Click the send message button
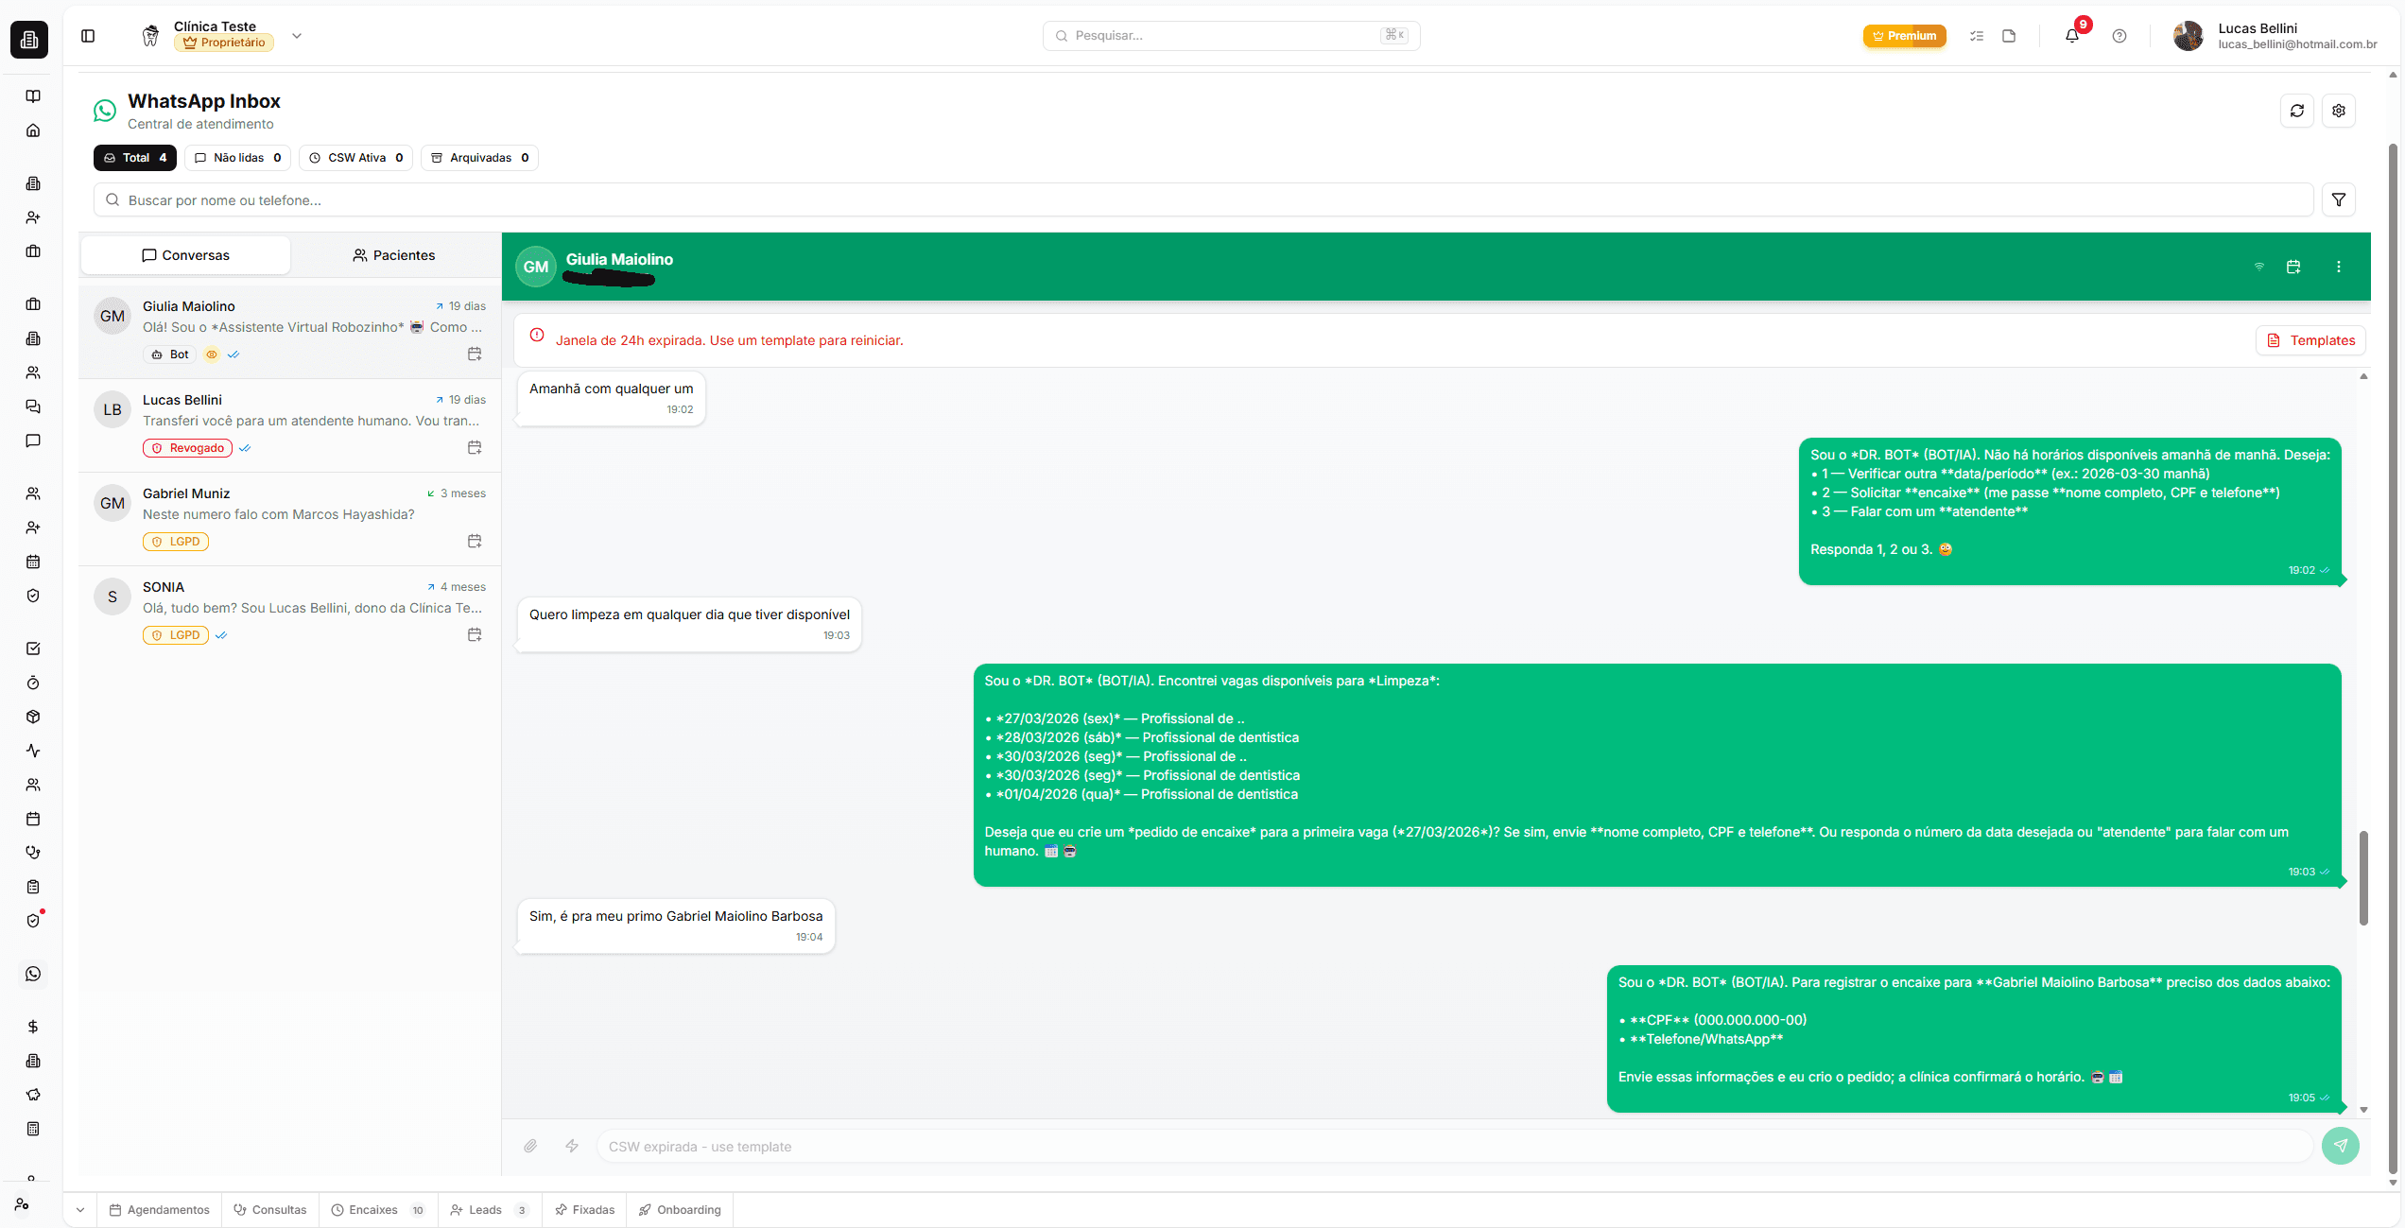This screenshot has height=1228, width=2405. point(2341,1146)
